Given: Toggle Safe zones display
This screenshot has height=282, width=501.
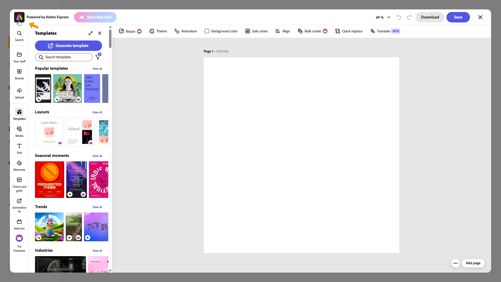Looking at the screenshot, I should tap(257, 31).
